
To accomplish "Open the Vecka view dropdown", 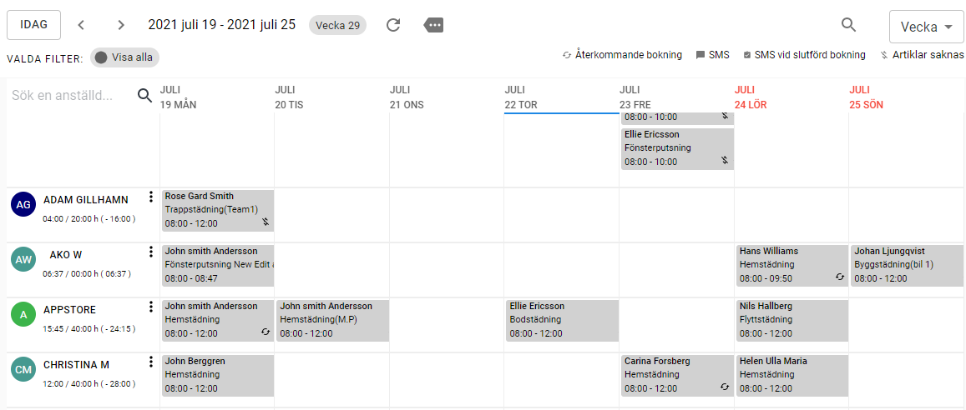I will (926, 27).
